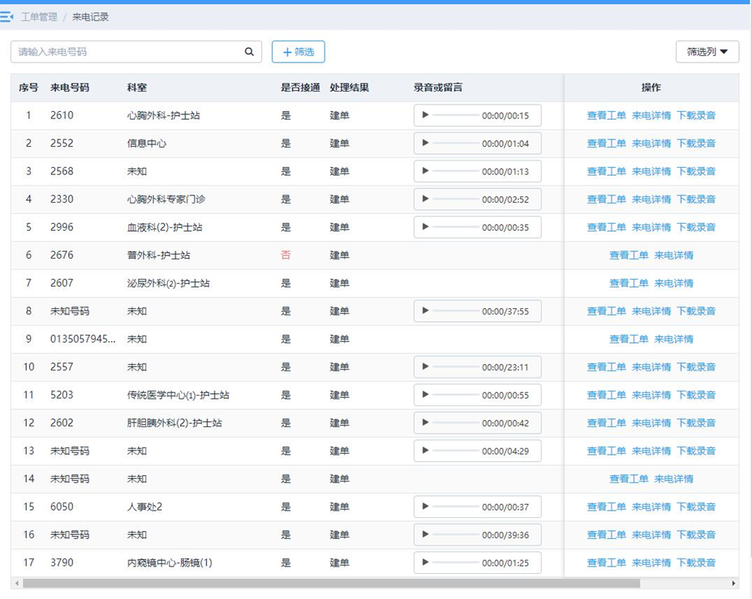752x599 pixels.
Task: Click the 处理结果 column header
Action: 349,88
